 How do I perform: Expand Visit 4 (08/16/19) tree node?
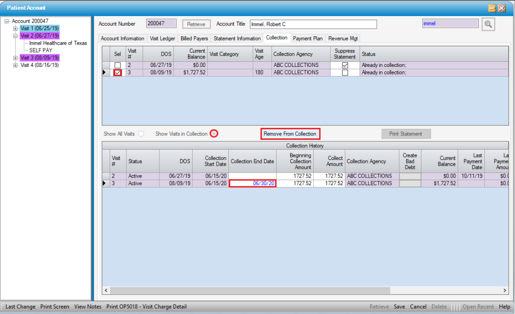(x=16, y=65)
